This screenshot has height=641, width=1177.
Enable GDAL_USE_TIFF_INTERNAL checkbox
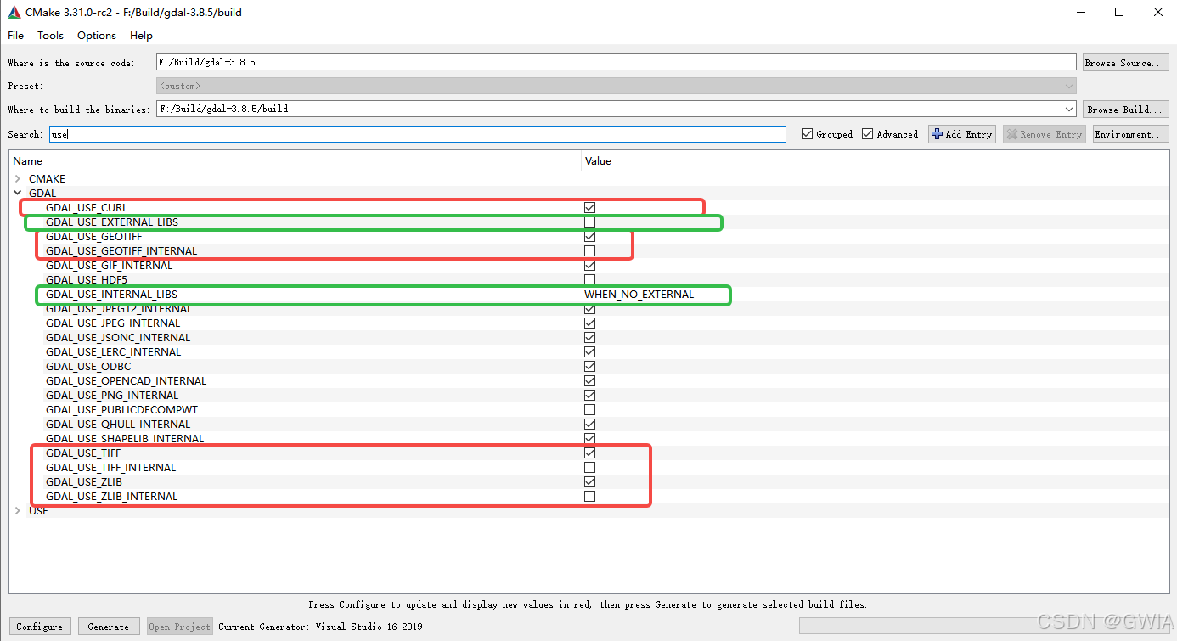589,468
